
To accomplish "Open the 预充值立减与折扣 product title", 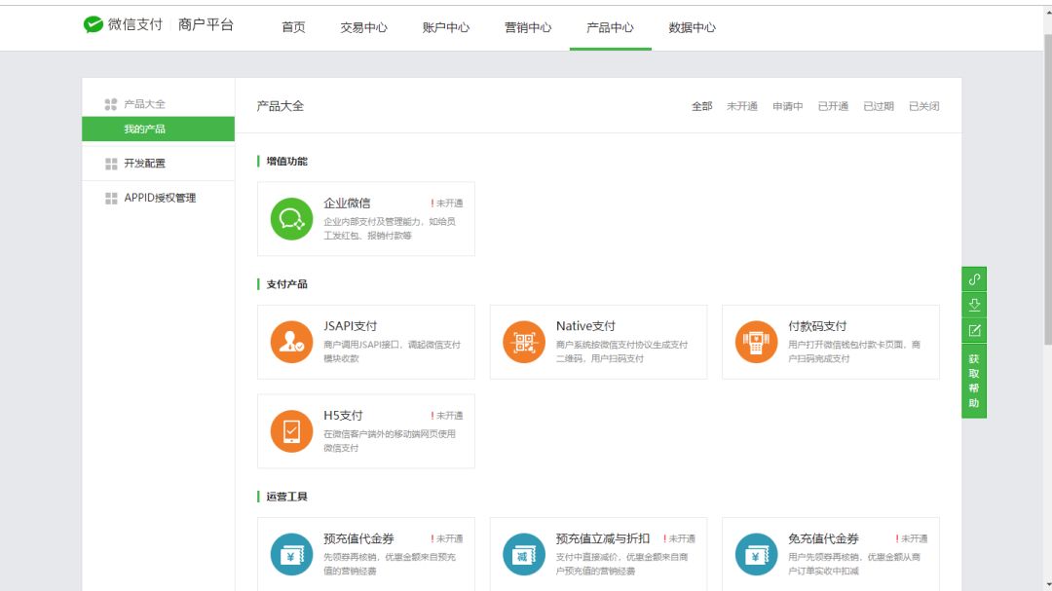I will [603, 538].
